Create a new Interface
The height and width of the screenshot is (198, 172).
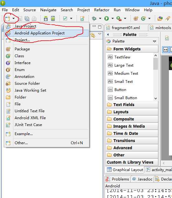click(x=47, y=63)
